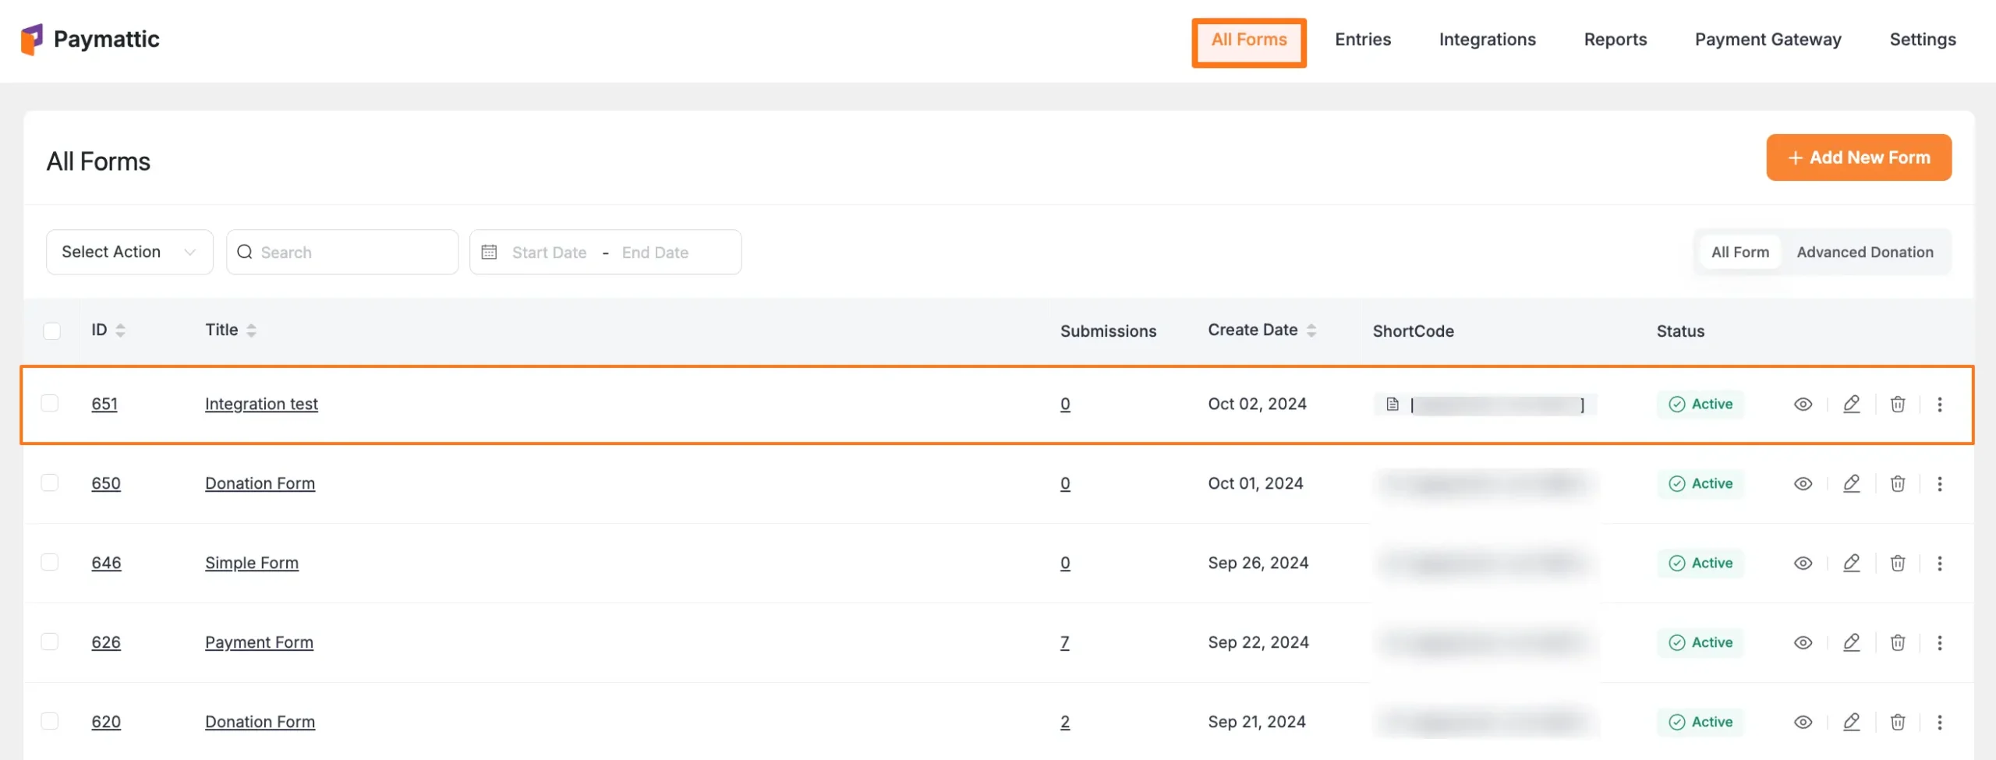The width and height of the screenshot is (1996, 760).
Task: Open more options for Payment Form row
Action: point(1939,642)
